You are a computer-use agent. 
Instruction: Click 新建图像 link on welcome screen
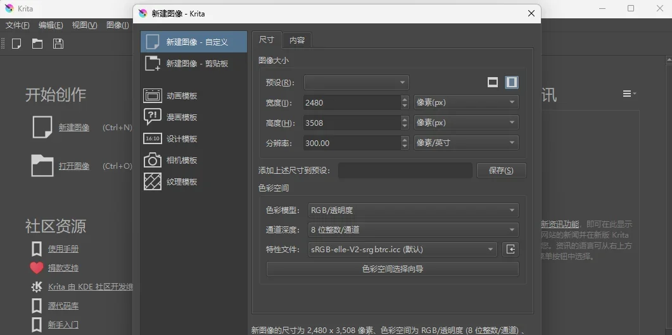point(74,128)
